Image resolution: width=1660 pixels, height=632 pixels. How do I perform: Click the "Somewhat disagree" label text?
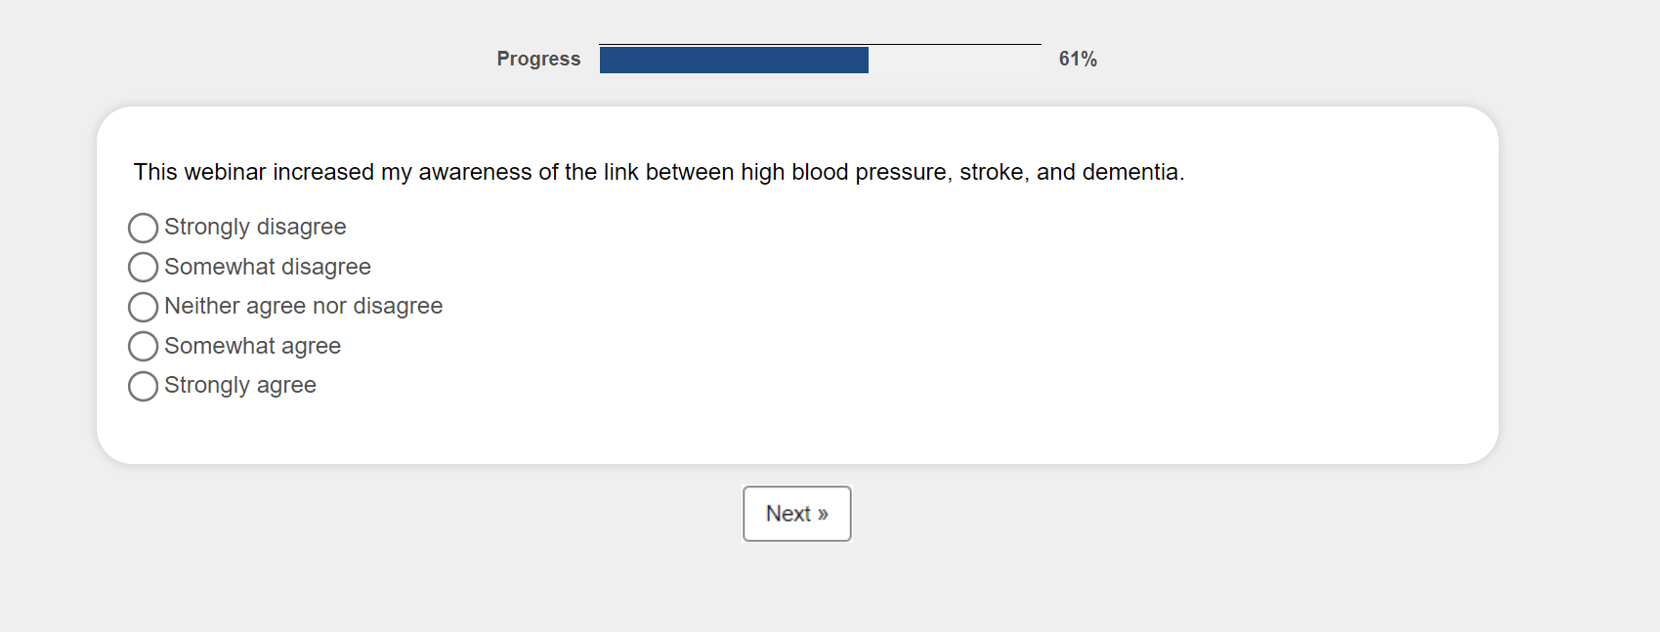pos(268,267)
